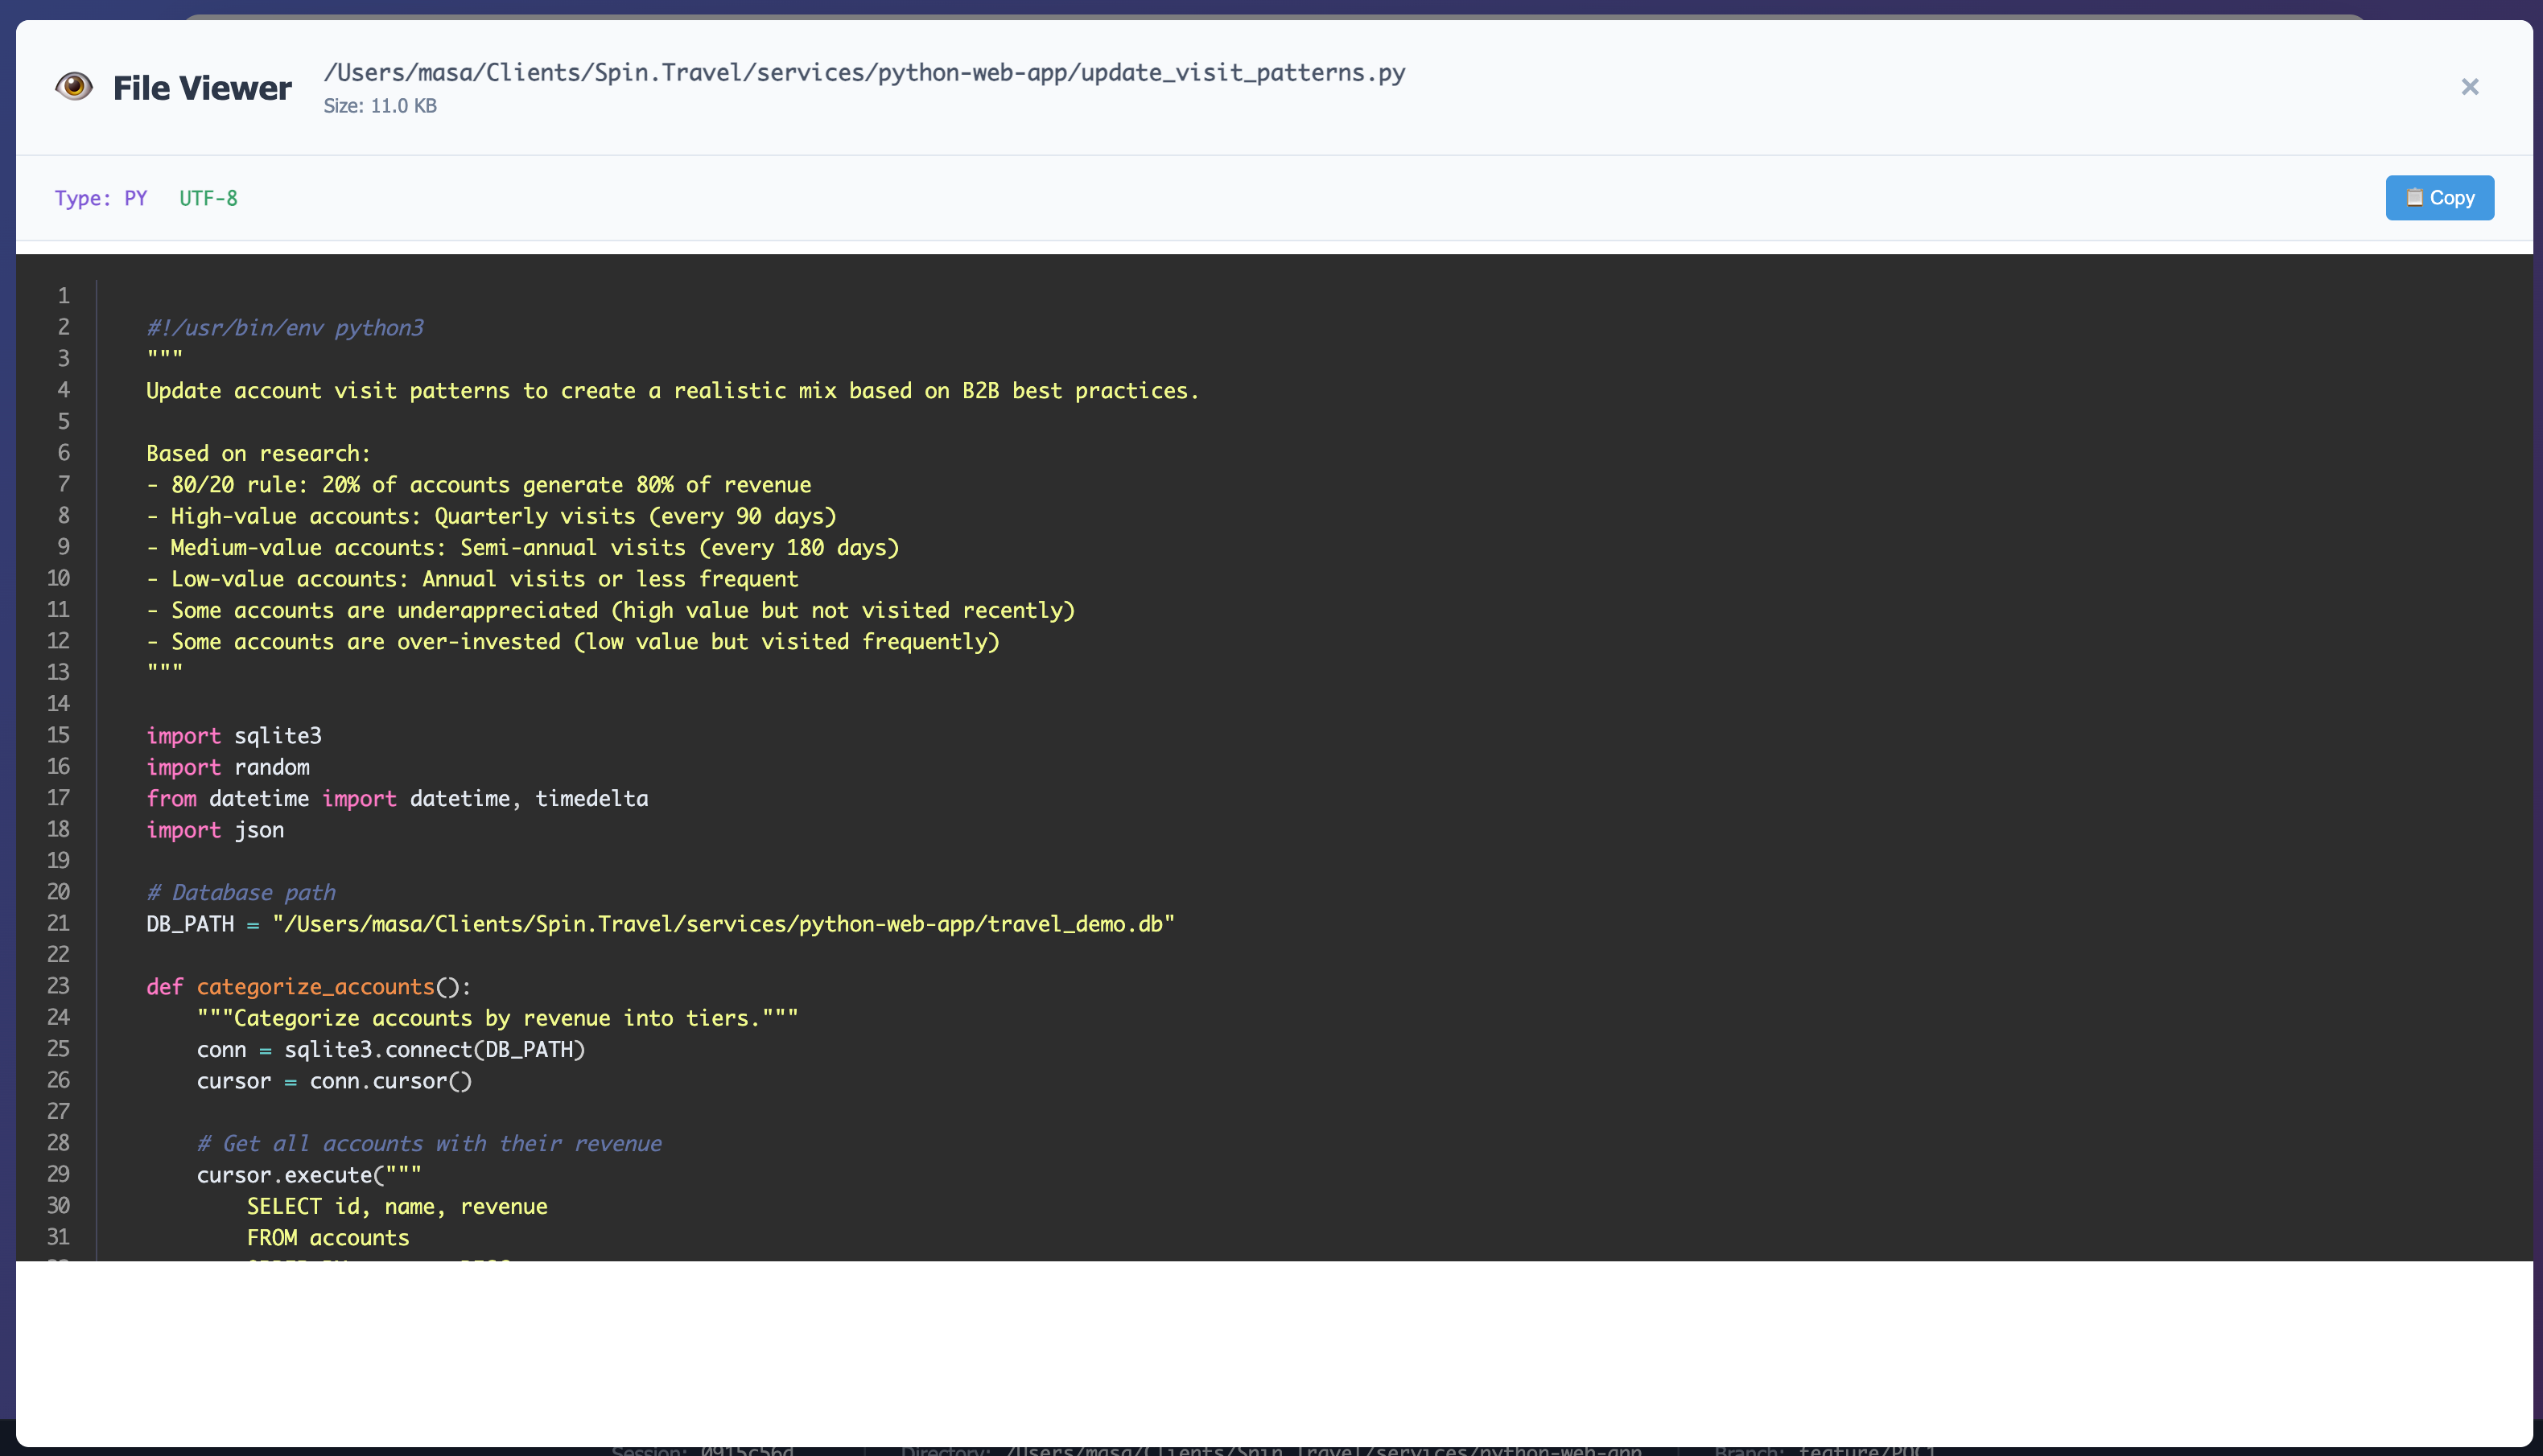Close the File Viewer with the X icon
Viewport: 2543px width, 1456px height.
pos(2469,87)
